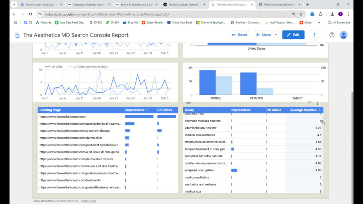
Task: Open a new browser tab
Action: click(307, 4)
